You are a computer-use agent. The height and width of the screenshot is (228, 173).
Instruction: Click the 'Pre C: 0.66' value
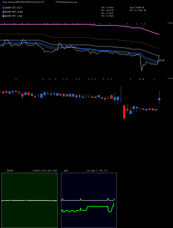click(108, 16)
